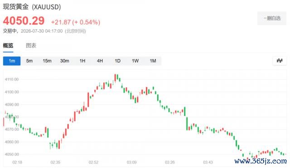Switch to the 图表 chart tab
The height and width of the screenshot is (168, 290).
(31, 45)
